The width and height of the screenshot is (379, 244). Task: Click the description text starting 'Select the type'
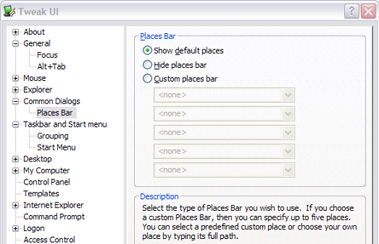coord(249,222)
